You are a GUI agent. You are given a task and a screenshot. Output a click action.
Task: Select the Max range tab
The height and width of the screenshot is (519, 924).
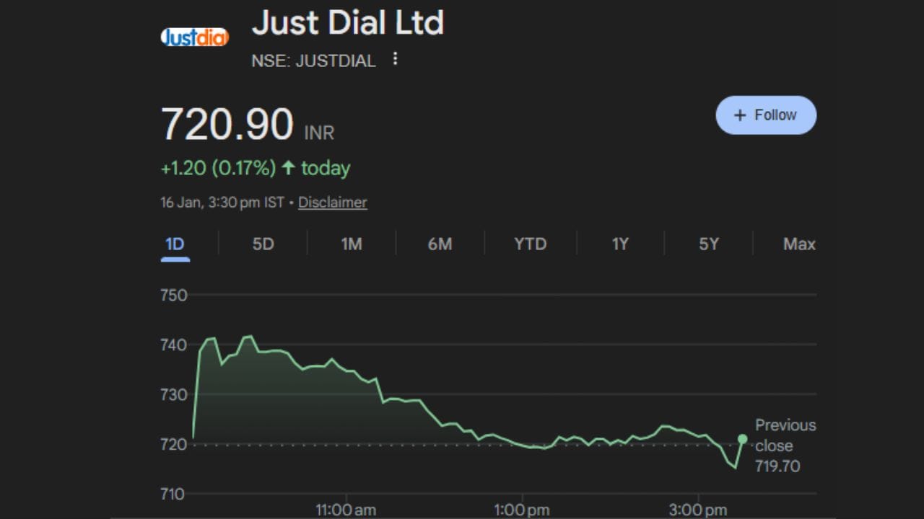799,244
